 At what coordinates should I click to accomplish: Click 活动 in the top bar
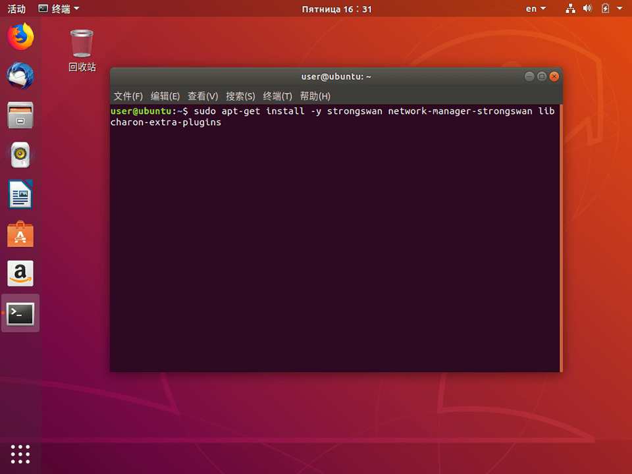click(16, 9)
